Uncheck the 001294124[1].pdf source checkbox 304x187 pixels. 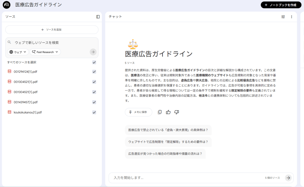94,72
